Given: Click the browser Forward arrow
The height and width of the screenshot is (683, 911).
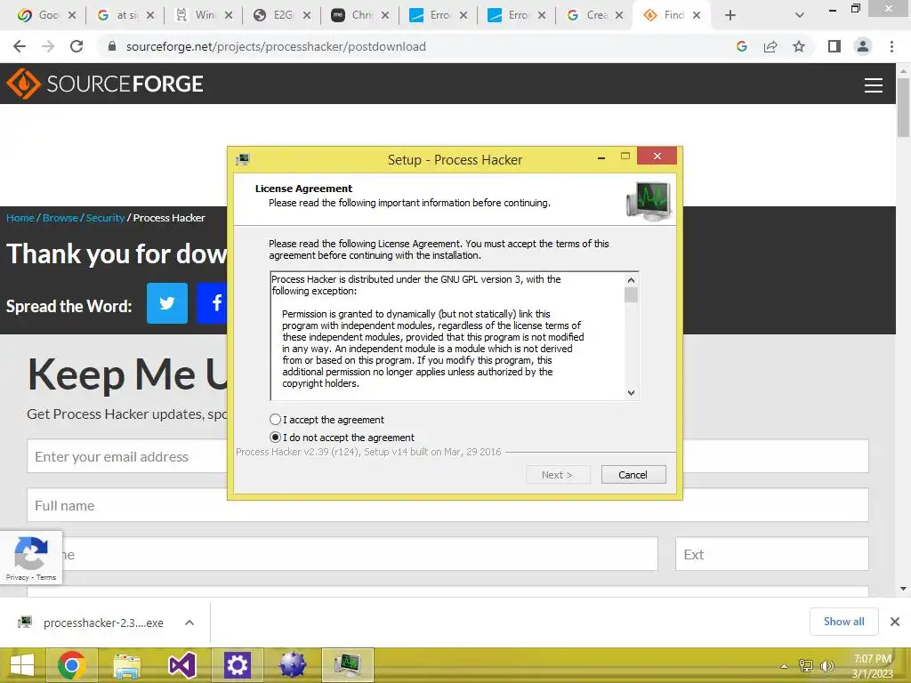Looking at the screenshot, I should point(48,46).
